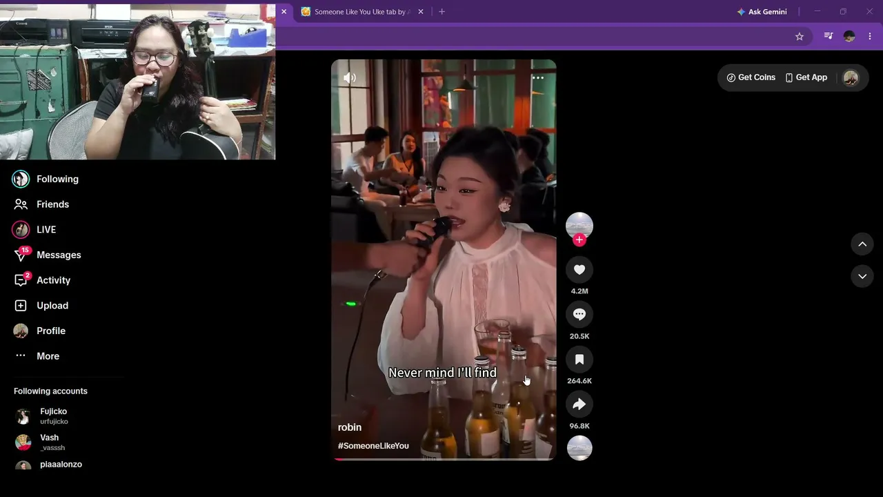Open the #SomeoneLikeYou hashtag
This screenshot has height=497, width=883.
point(373,446)
